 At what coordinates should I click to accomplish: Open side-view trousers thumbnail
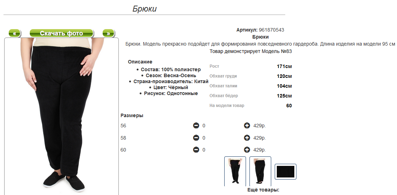(x=260, y=172)
